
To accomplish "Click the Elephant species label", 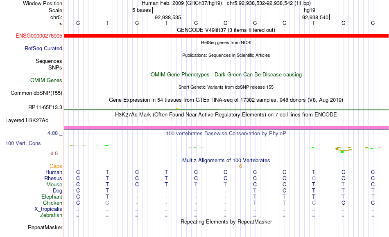I will (x=52, y=197).
